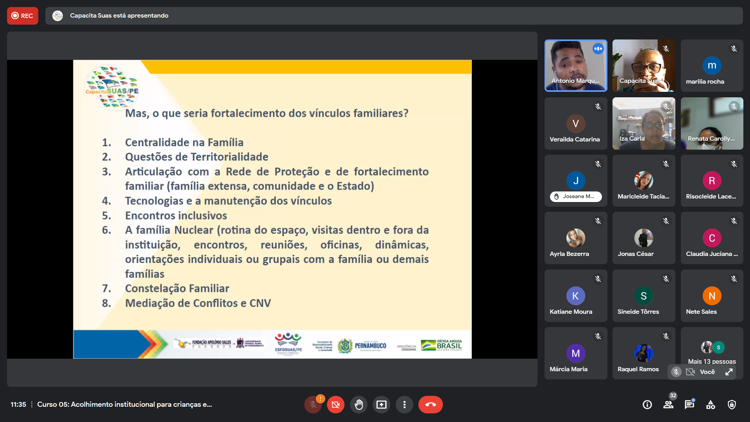This screenshot has width=750, height=422.
Task: Click Iza Carla video thumbnail
Action: point(644,123)
